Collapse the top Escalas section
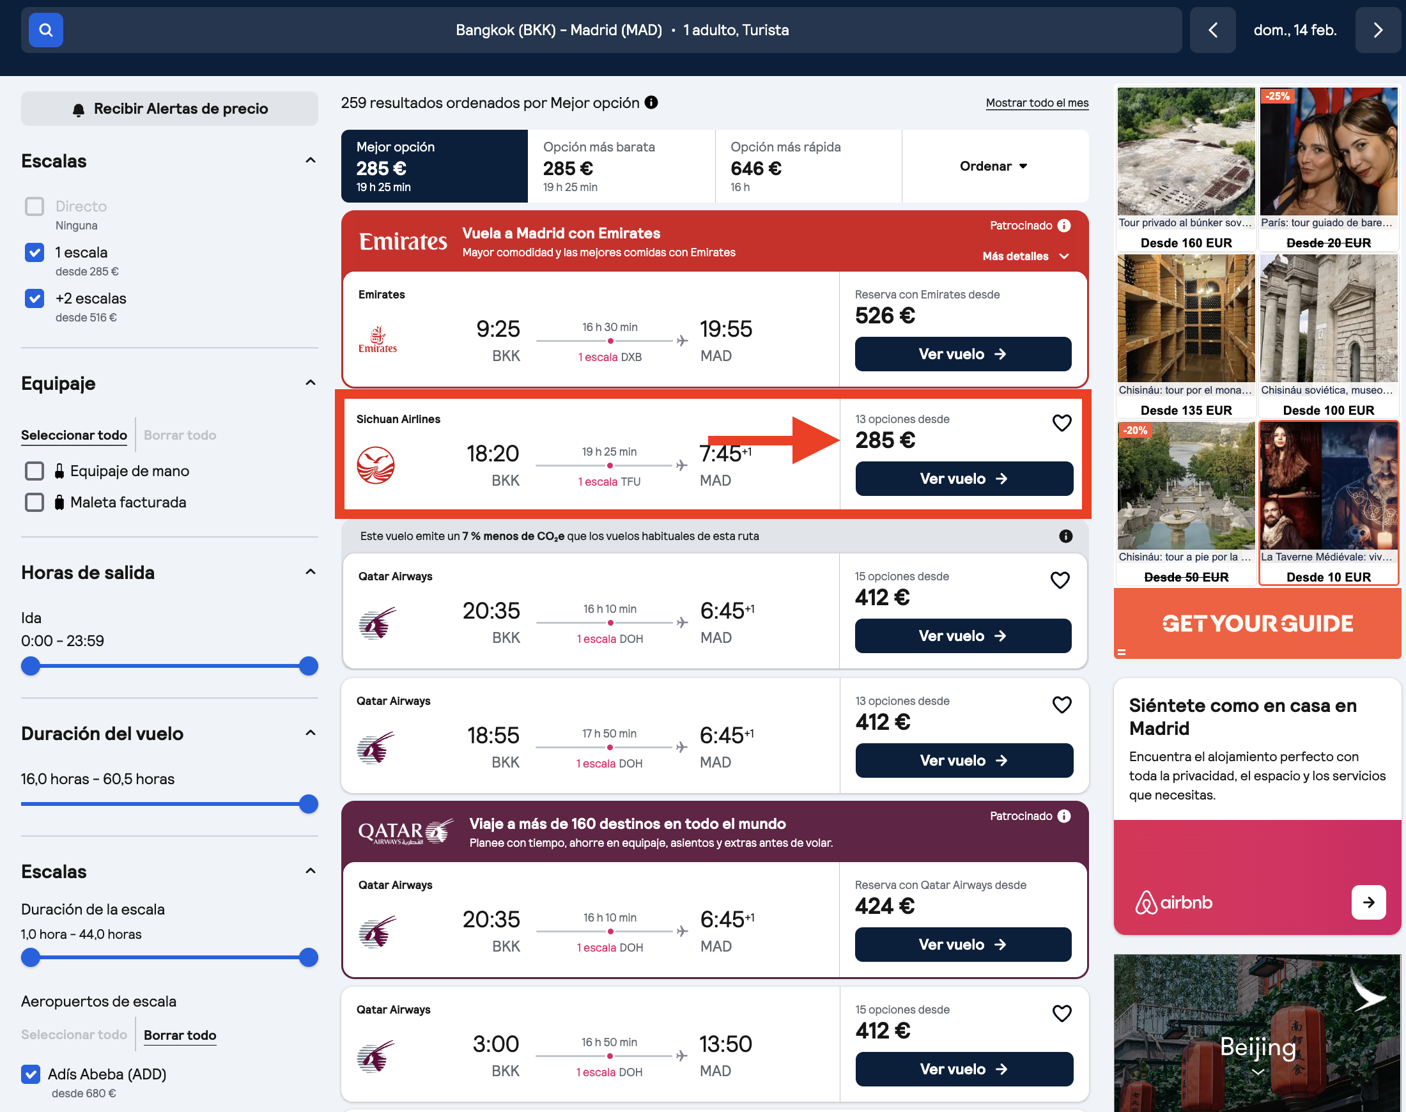The image size is (1406, 1112). (x=311, y=160)
